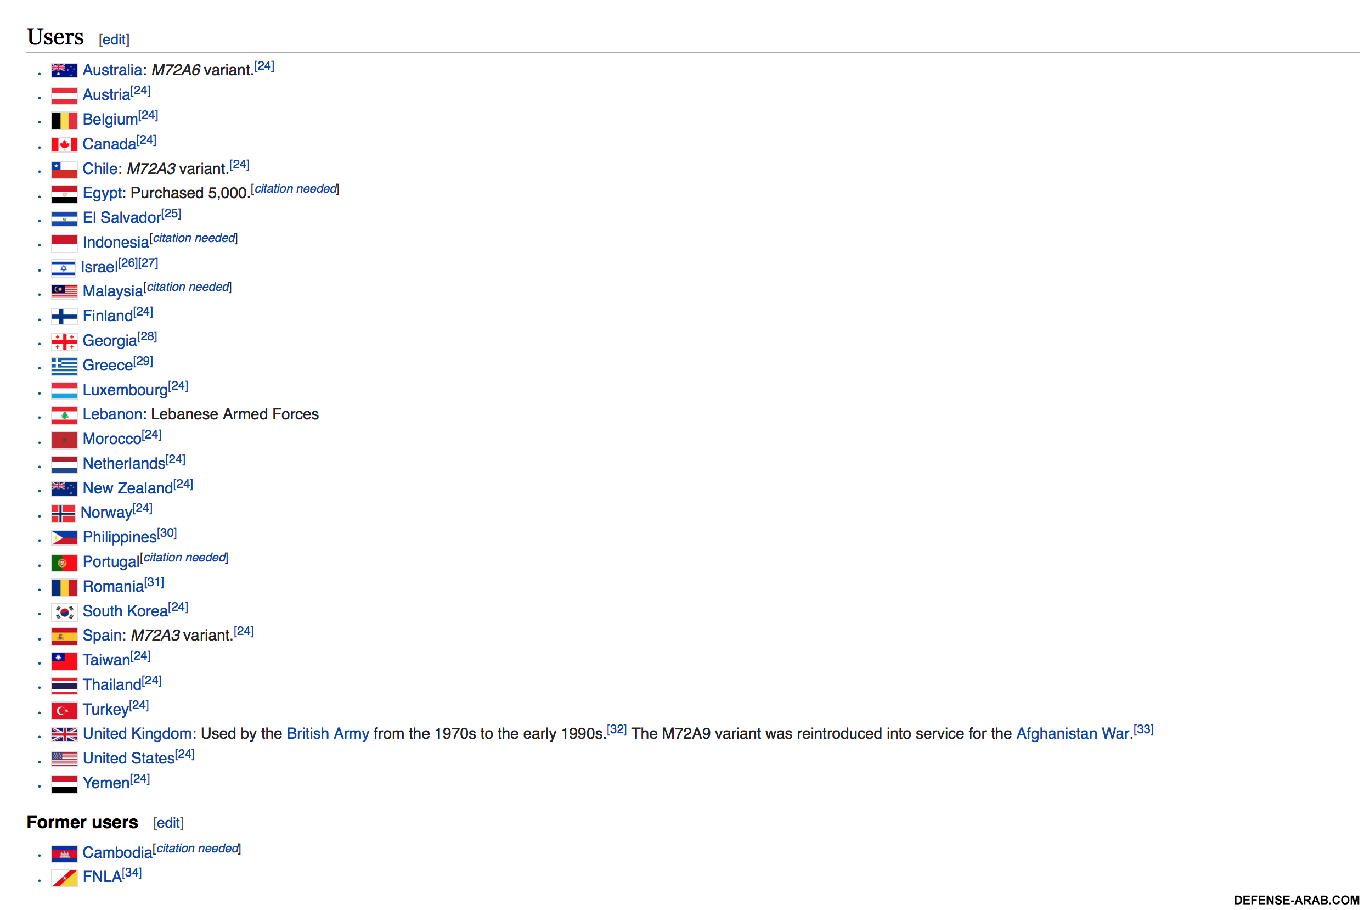Screen dimensions: 1364x910
Task: Open the citation needed note after Egypt
Action: tap(295, 189)
